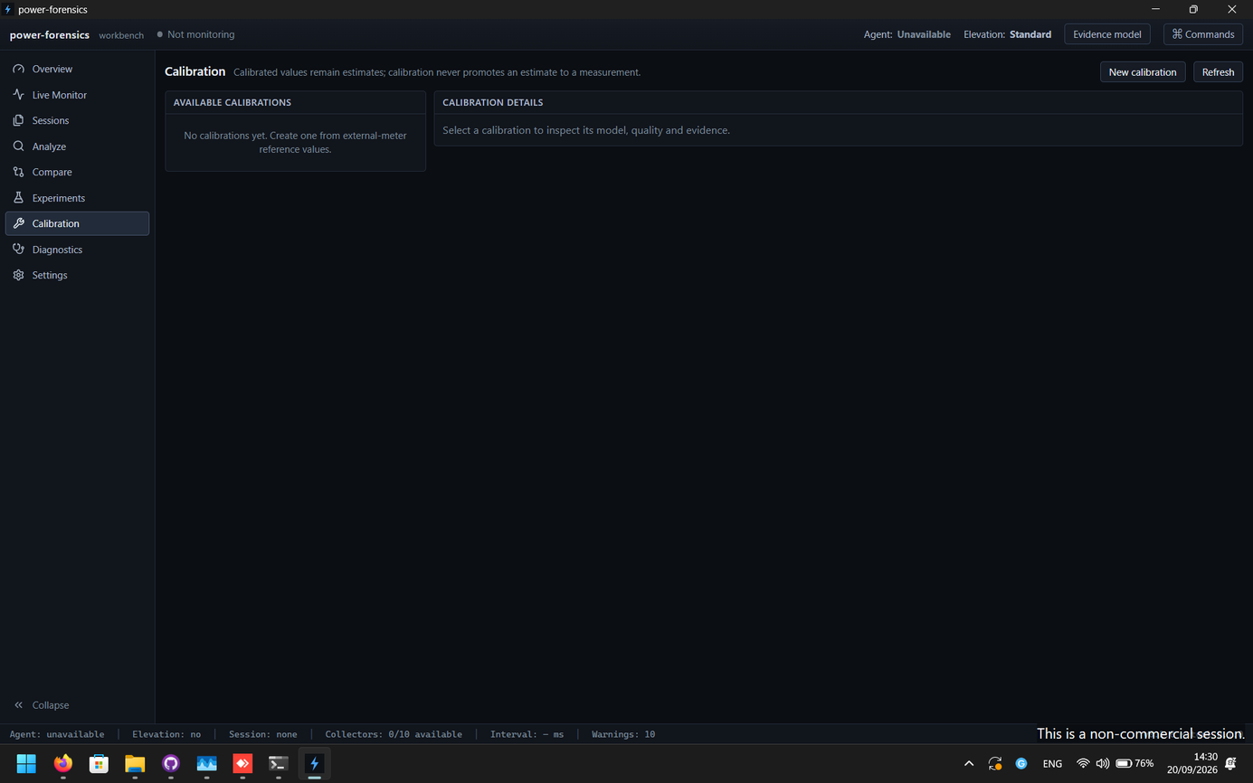Select the Analyze magnifier item
Image resolution: width=1253 pixels, height=783 pixels.
(x=77, y=146)
